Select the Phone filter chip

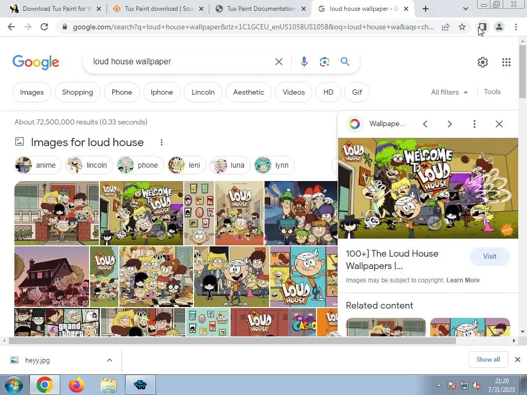point(121,92)
